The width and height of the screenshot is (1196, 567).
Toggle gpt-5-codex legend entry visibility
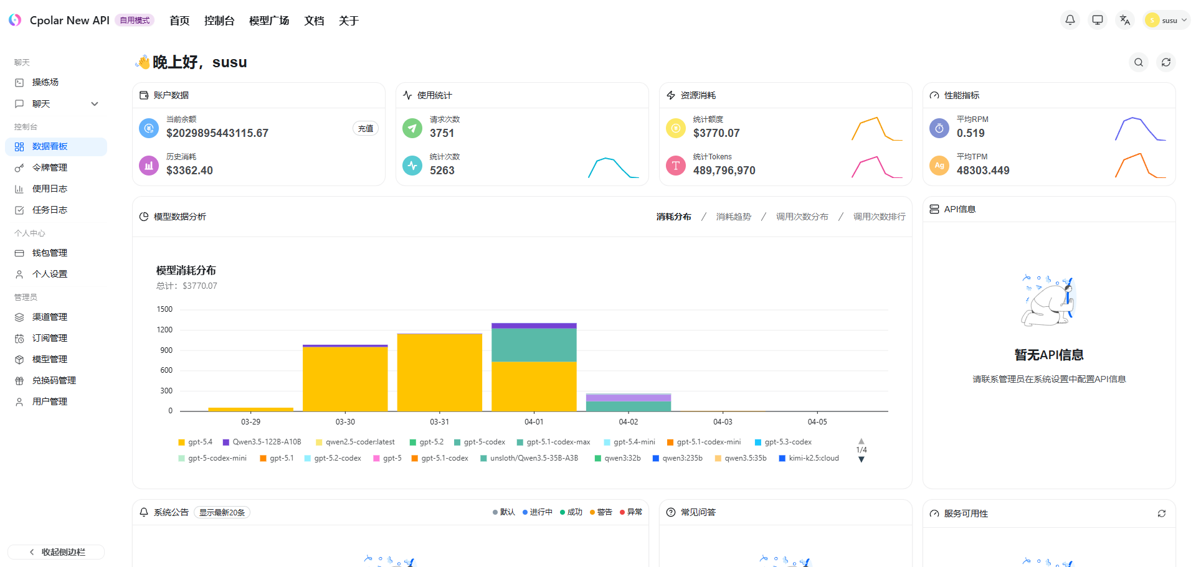coord(479,442)
